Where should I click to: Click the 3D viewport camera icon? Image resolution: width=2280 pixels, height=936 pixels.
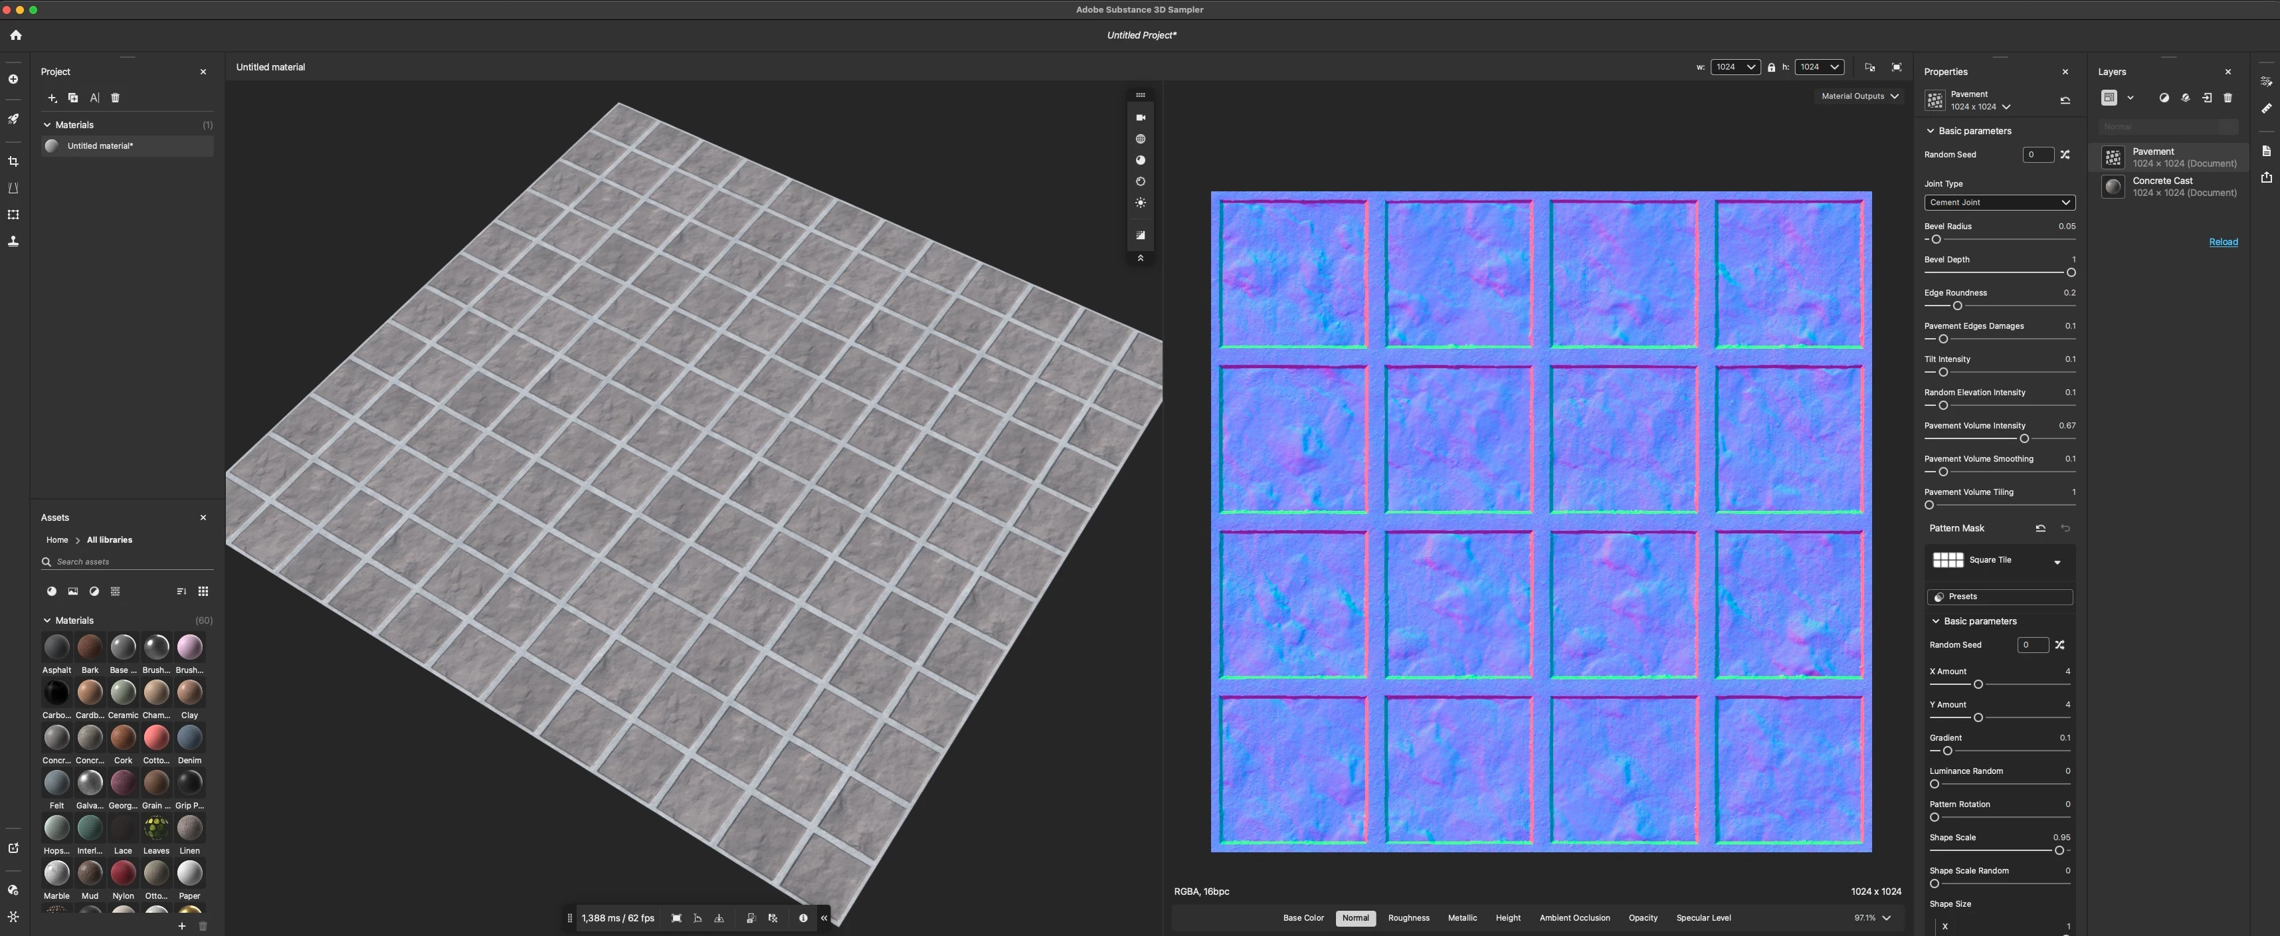[1140, 118]
